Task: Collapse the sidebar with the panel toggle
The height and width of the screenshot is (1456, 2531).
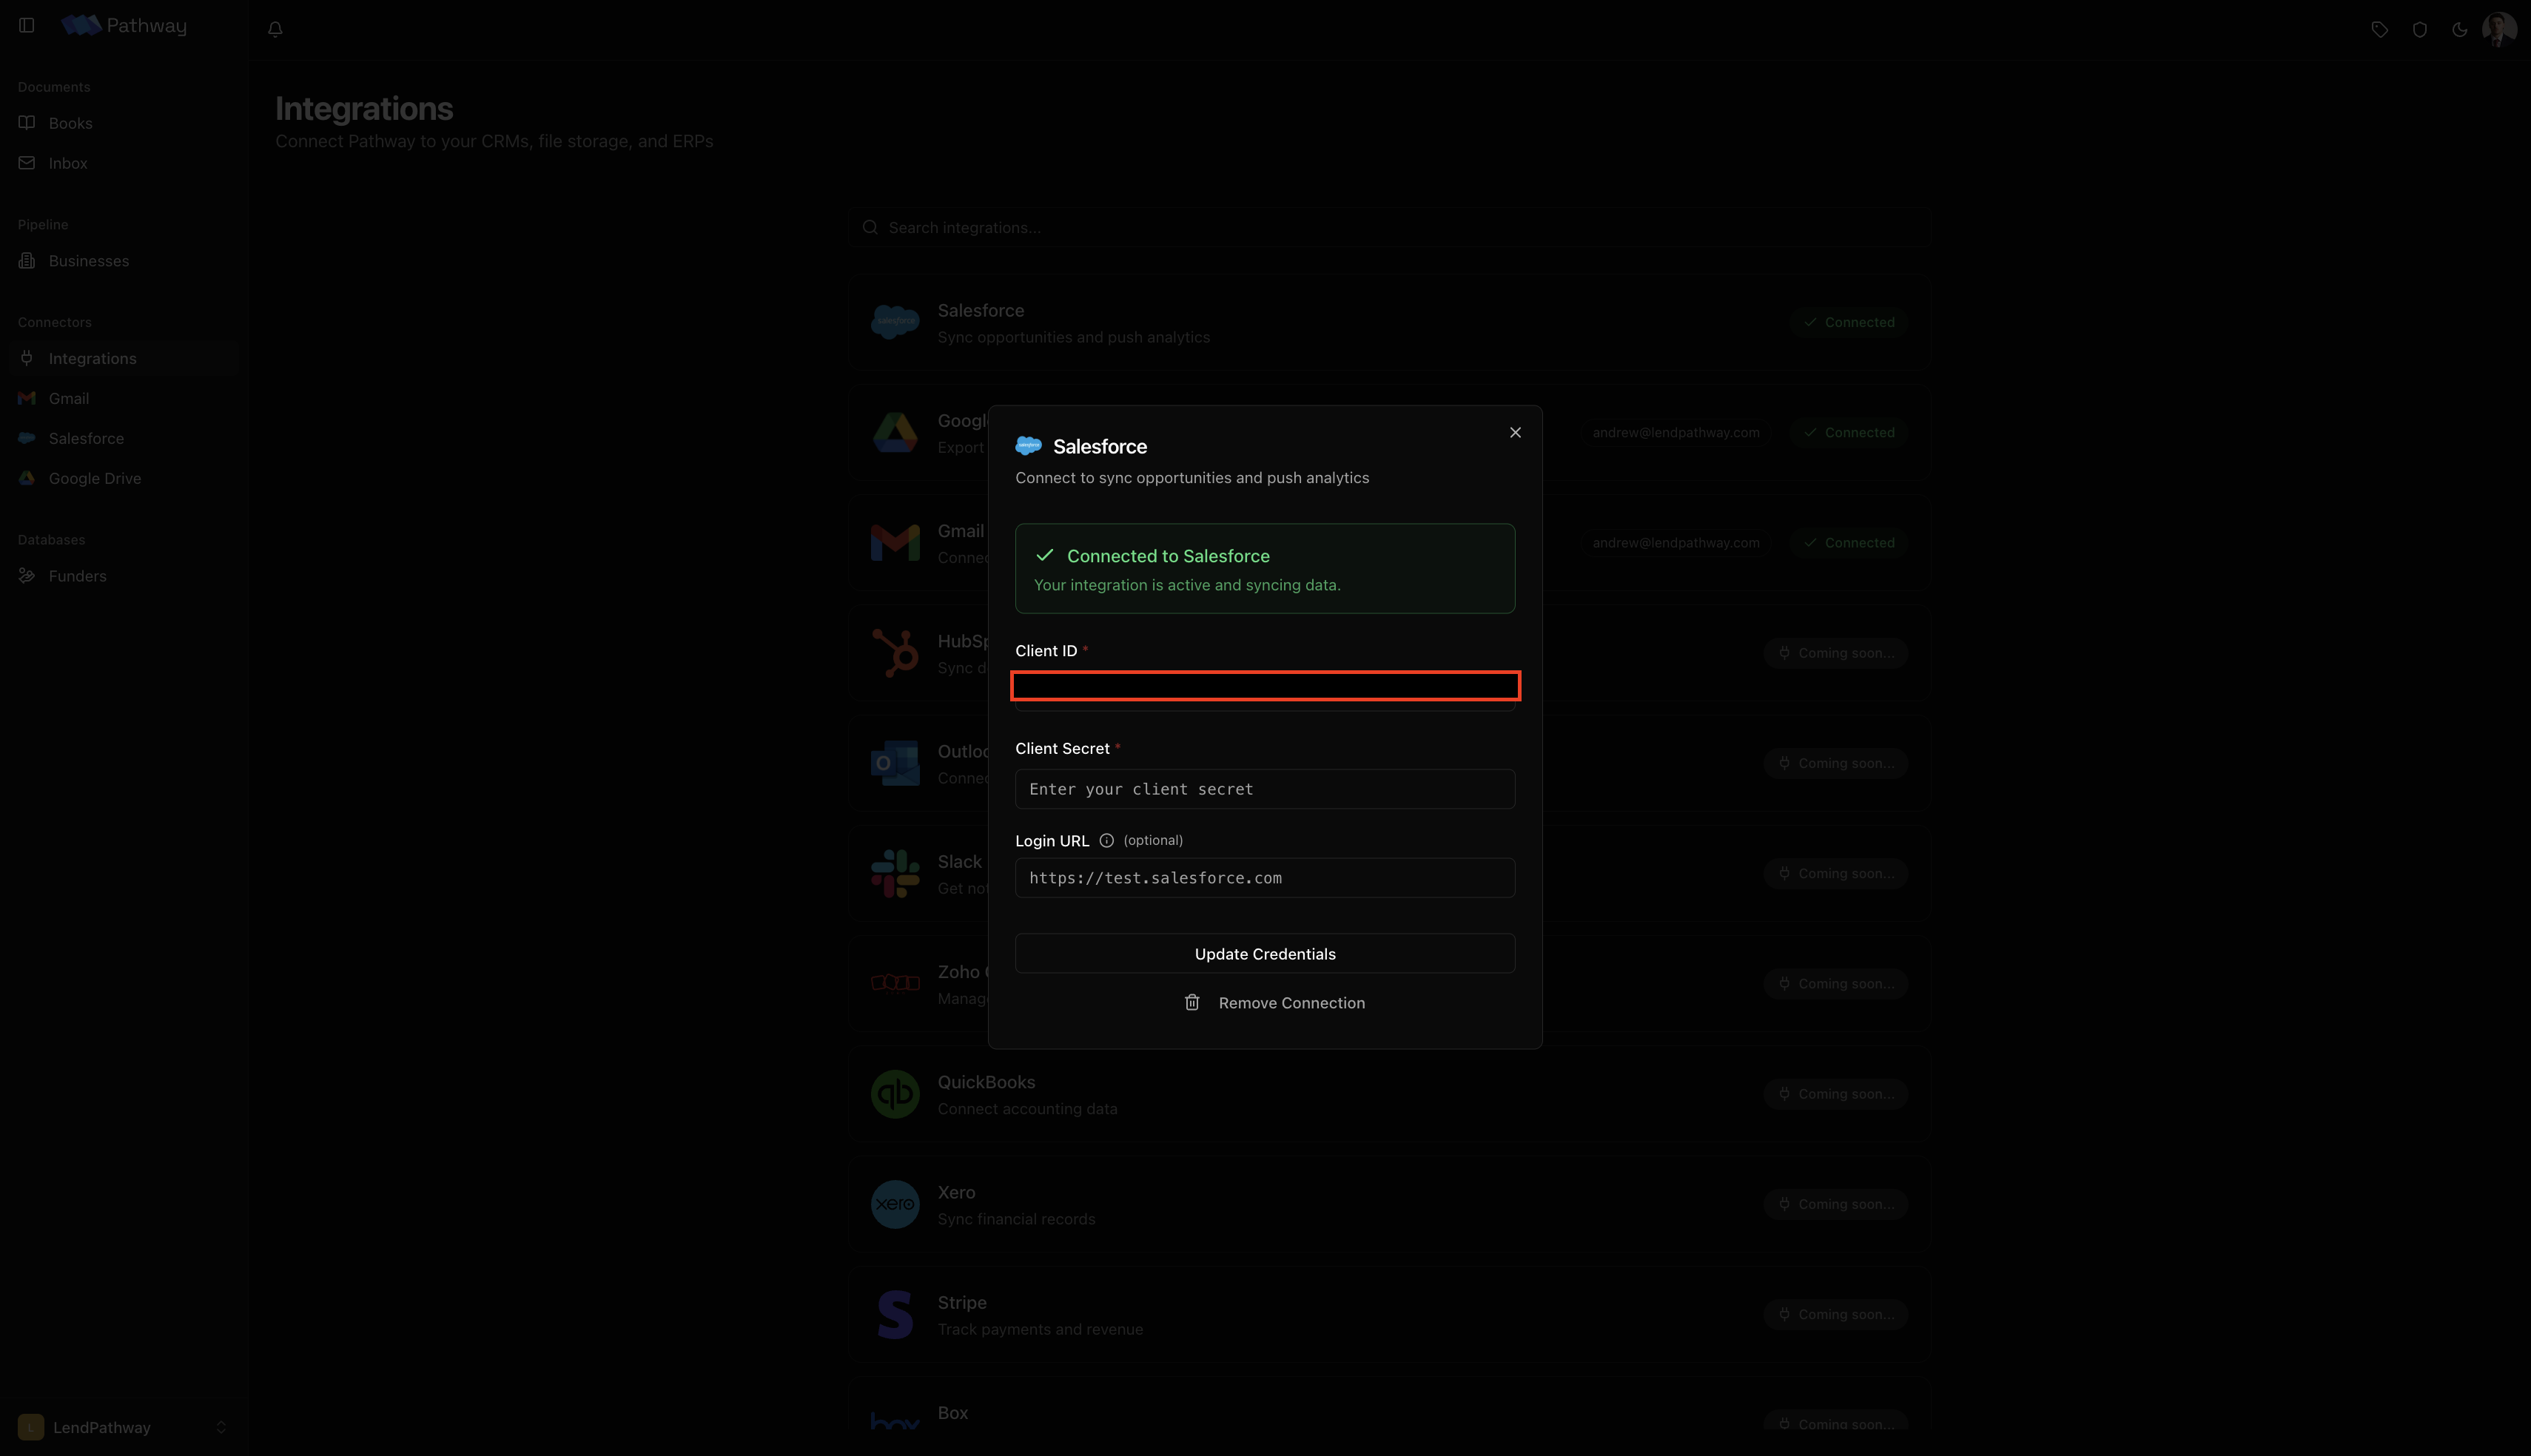Action: (26, 25)
